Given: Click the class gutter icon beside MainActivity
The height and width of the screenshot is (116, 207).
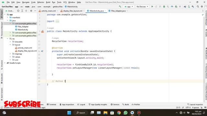Looking at the screenshot, I should coord(42,31).
